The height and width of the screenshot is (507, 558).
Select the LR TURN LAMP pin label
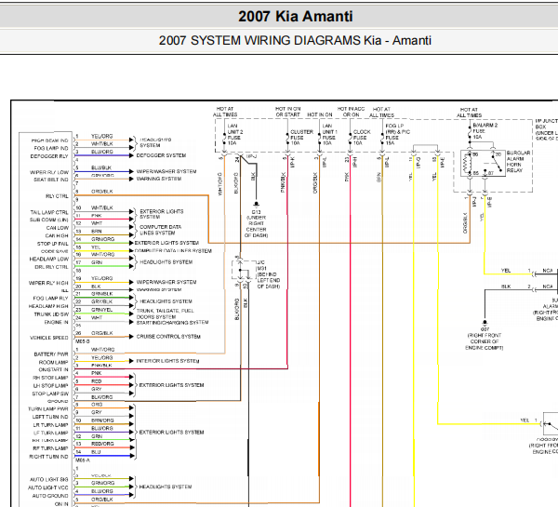[50, 425]
